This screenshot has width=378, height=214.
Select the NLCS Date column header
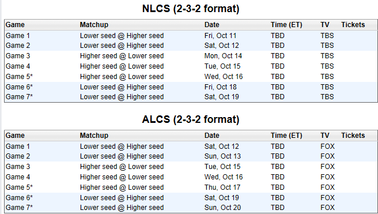212,25
